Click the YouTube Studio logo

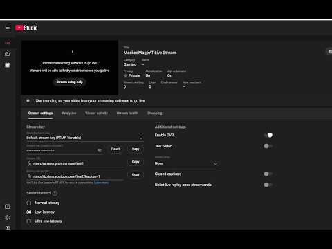26,28
